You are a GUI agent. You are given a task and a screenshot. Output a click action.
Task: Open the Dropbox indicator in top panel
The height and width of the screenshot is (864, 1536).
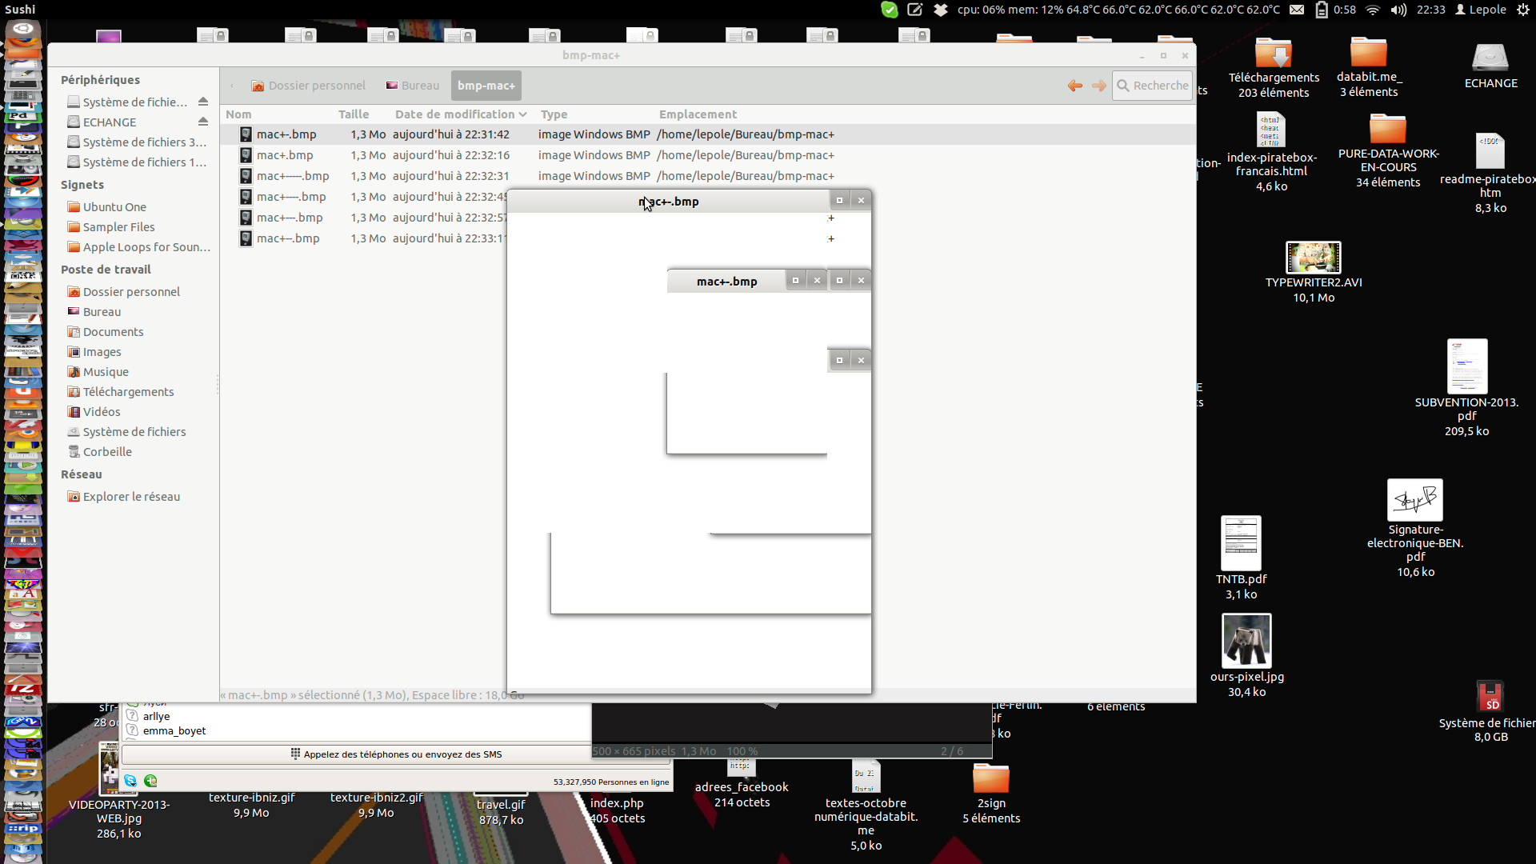coord(941,10)
